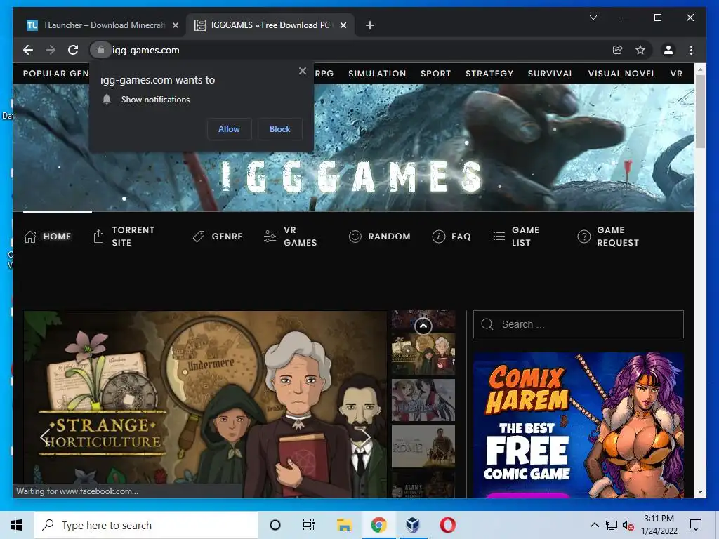Click the IGGGAMES banner logo
This screenshot has width=719, height=539.
(352, 176)
